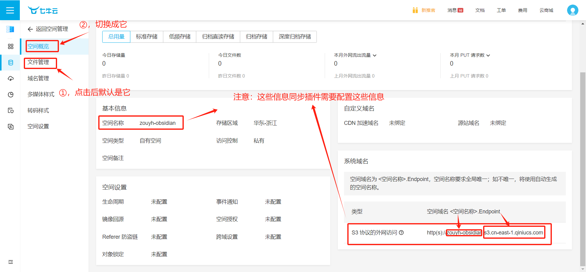Select the object storage database icon

click(11, 63)
